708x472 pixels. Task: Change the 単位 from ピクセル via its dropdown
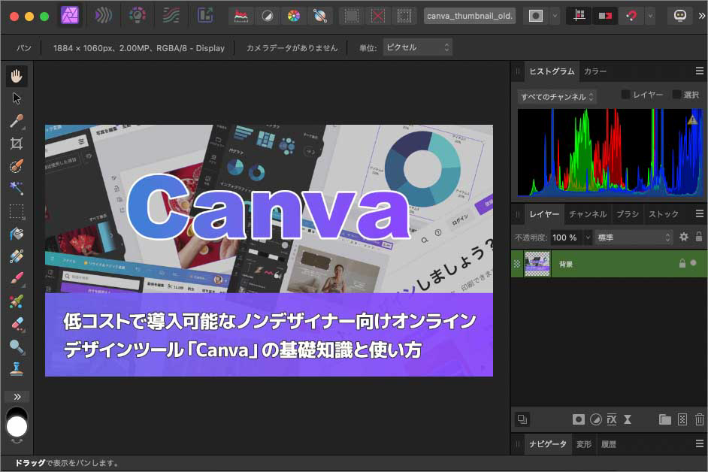click(x=417, y=46)
